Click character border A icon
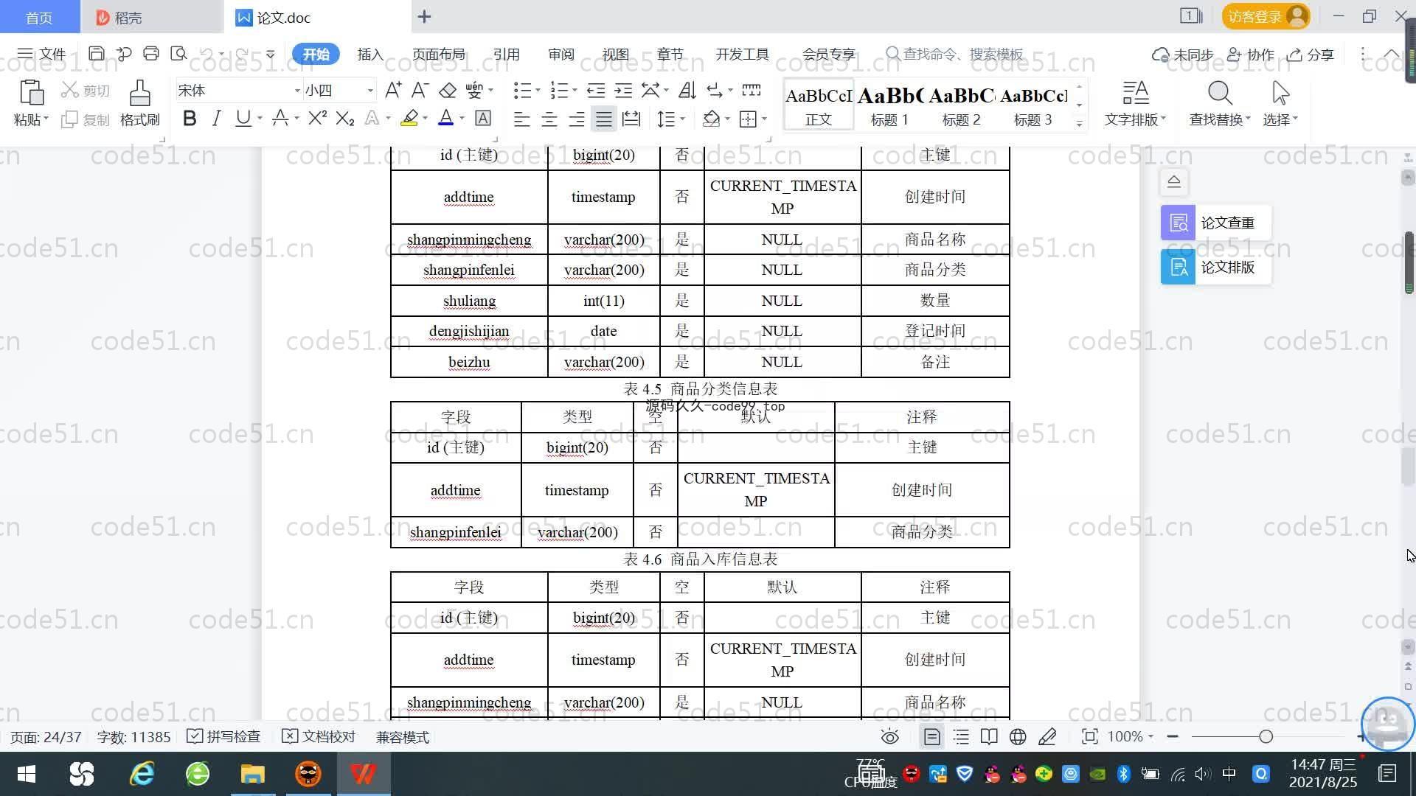Screen dimensions: 1416x796 (483, 119)
